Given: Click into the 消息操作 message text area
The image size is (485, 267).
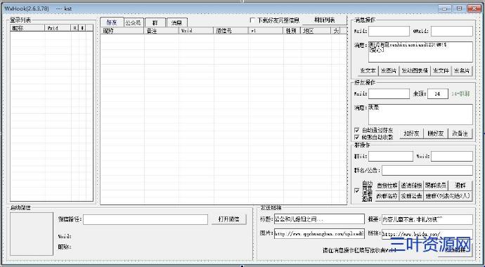Looking at the screenshot, I should click(x=420, y=52).
